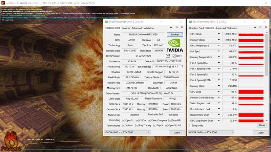271x152 pixels.
Task: Open GPU selector dropdown in Sensors window
Action: 211,132
